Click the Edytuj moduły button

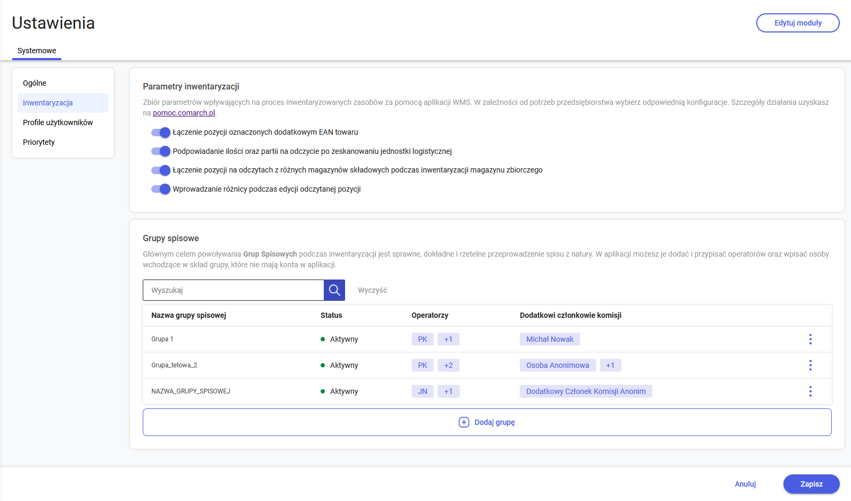coord(797,23)
